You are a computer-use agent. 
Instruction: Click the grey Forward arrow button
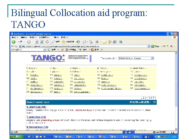[29, 42]
